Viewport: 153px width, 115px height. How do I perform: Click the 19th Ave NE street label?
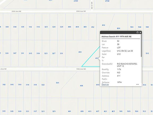click(81, 69)
